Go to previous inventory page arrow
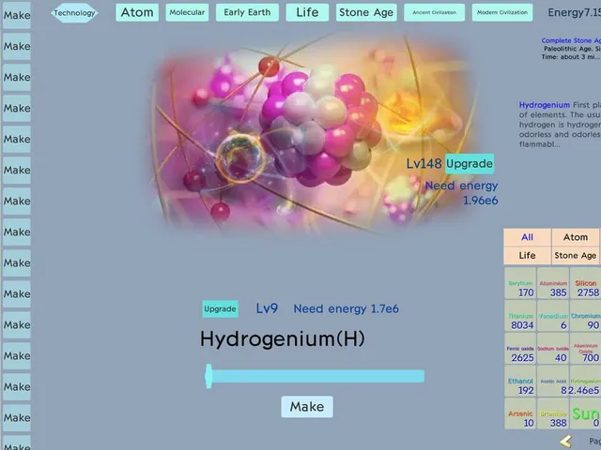This screenshot has height=450, width=601. tap(565, 442)
